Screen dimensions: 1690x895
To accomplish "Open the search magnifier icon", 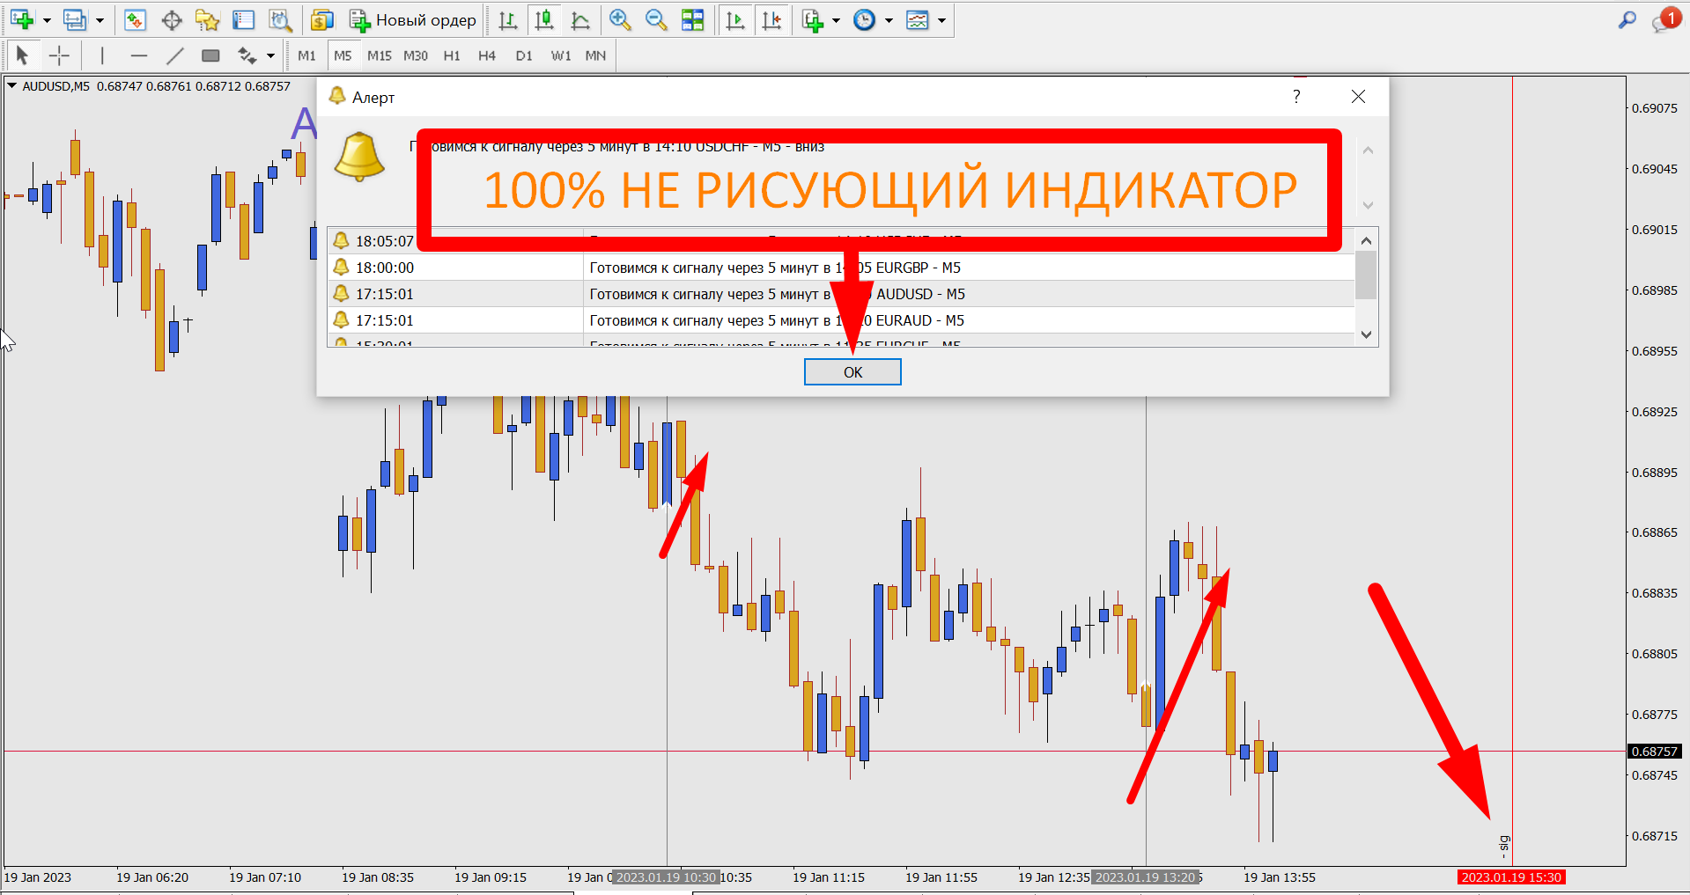I will (x=1627, y=19).
